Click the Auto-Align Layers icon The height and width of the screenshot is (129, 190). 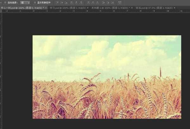(120, 3)
